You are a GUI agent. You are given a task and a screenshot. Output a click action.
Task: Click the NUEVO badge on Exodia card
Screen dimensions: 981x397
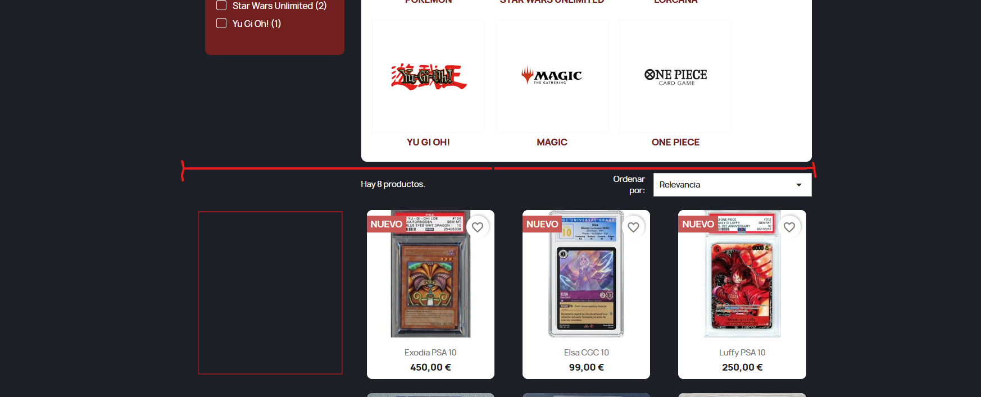coord(386,224)
